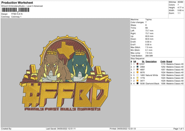Select thread code 1174
Screen dimensions: 185x131
[x=163, y=64]
